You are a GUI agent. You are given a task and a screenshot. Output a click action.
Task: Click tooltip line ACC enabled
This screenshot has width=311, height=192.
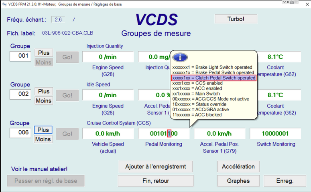point(197,88)
